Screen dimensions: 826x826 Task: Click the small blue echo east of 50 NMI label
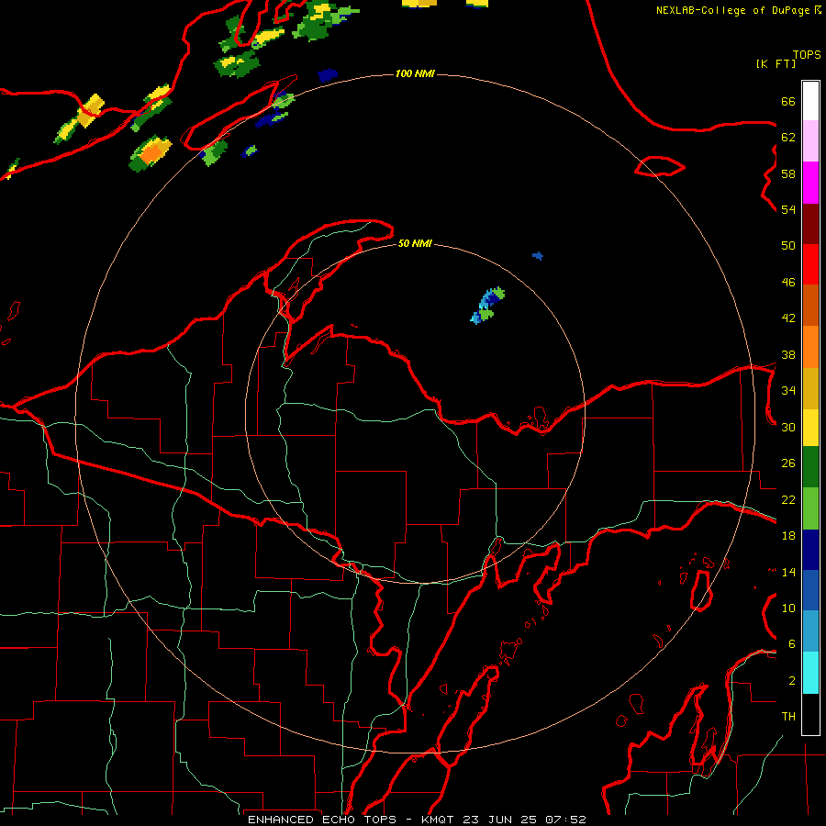coord(537,256)
